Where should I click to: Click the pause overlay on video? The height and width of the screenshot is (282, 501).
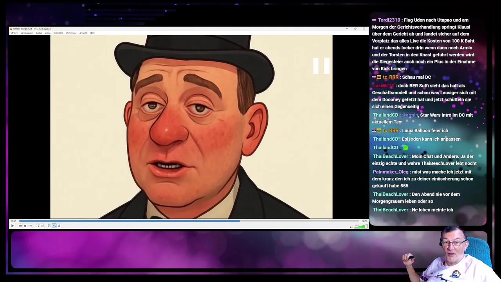(x=321, y=66)
